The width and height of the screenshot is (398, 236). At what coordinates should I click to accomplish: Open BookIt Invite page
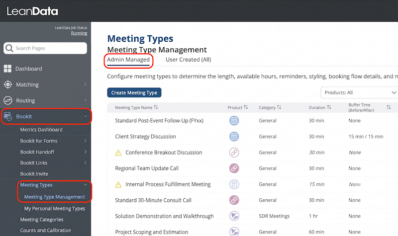[34, 174]
